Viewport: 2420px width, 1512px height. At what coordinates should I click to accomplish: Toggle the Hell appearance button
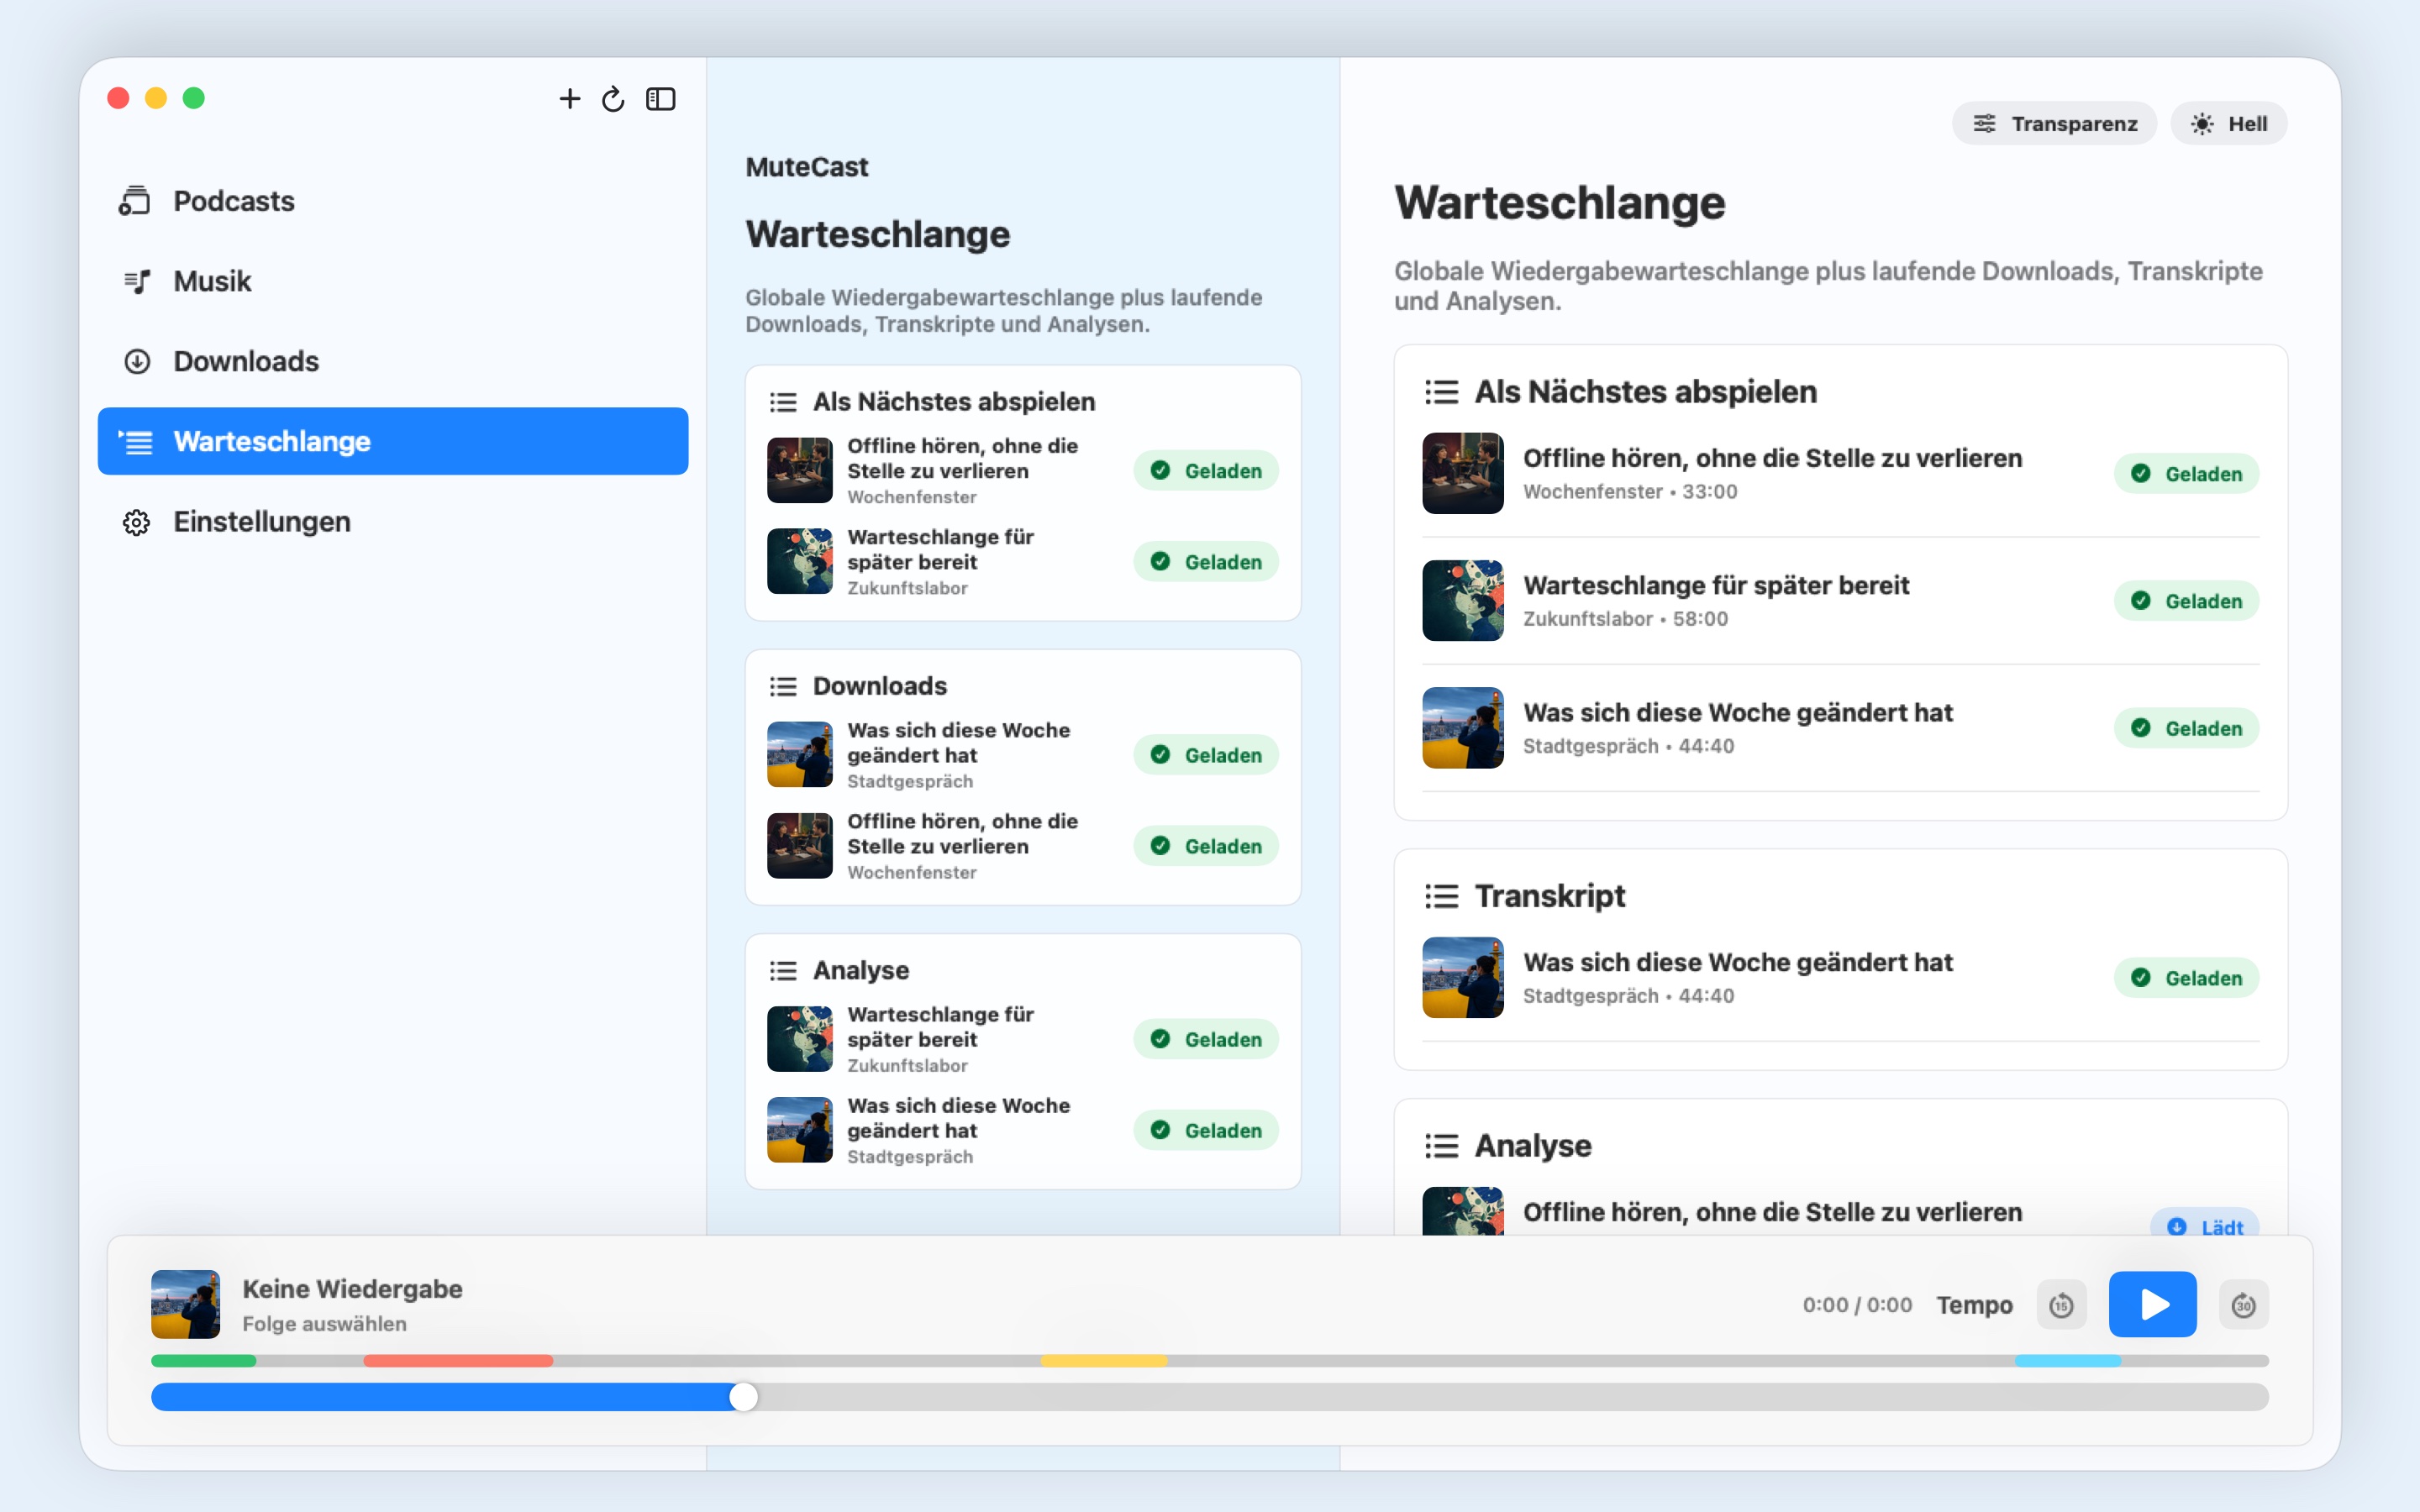[2228, 123]
